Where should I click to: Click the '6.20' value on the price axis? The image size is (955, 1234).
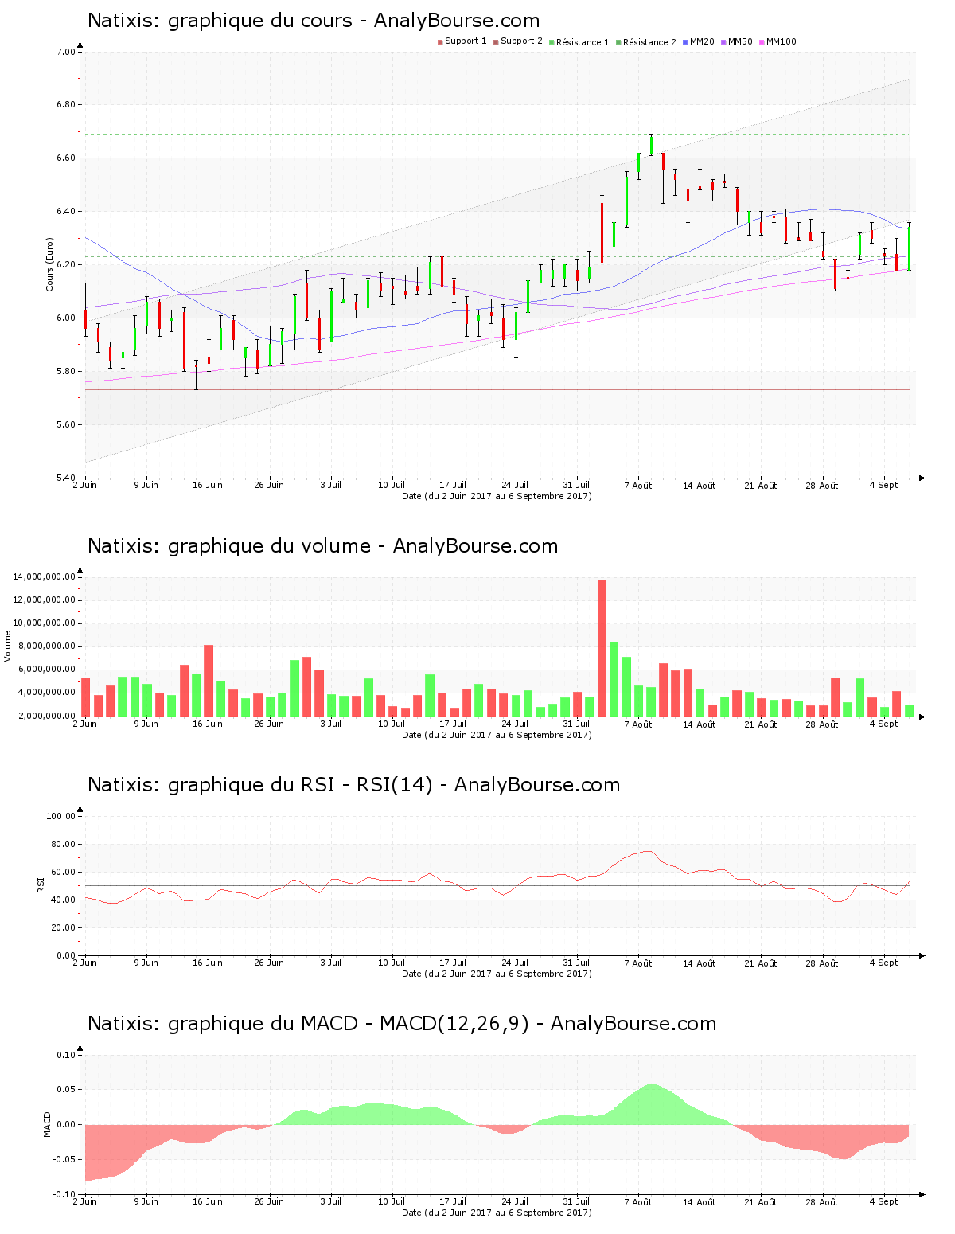coord(66,264)
